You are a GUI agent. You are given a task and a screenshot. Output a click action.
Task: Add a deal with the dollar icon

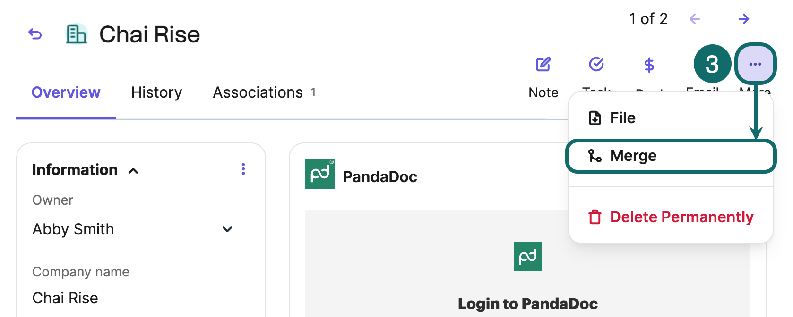pos(649,65)
